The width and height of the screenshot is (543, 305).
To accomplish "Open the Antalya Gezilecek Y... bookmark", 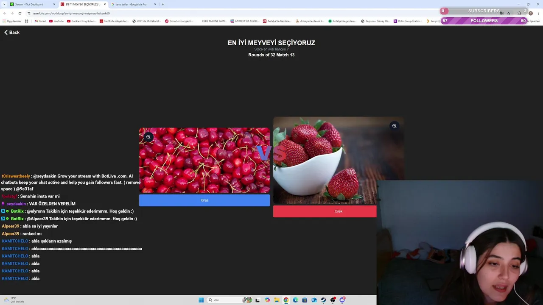I will (310, 21).
